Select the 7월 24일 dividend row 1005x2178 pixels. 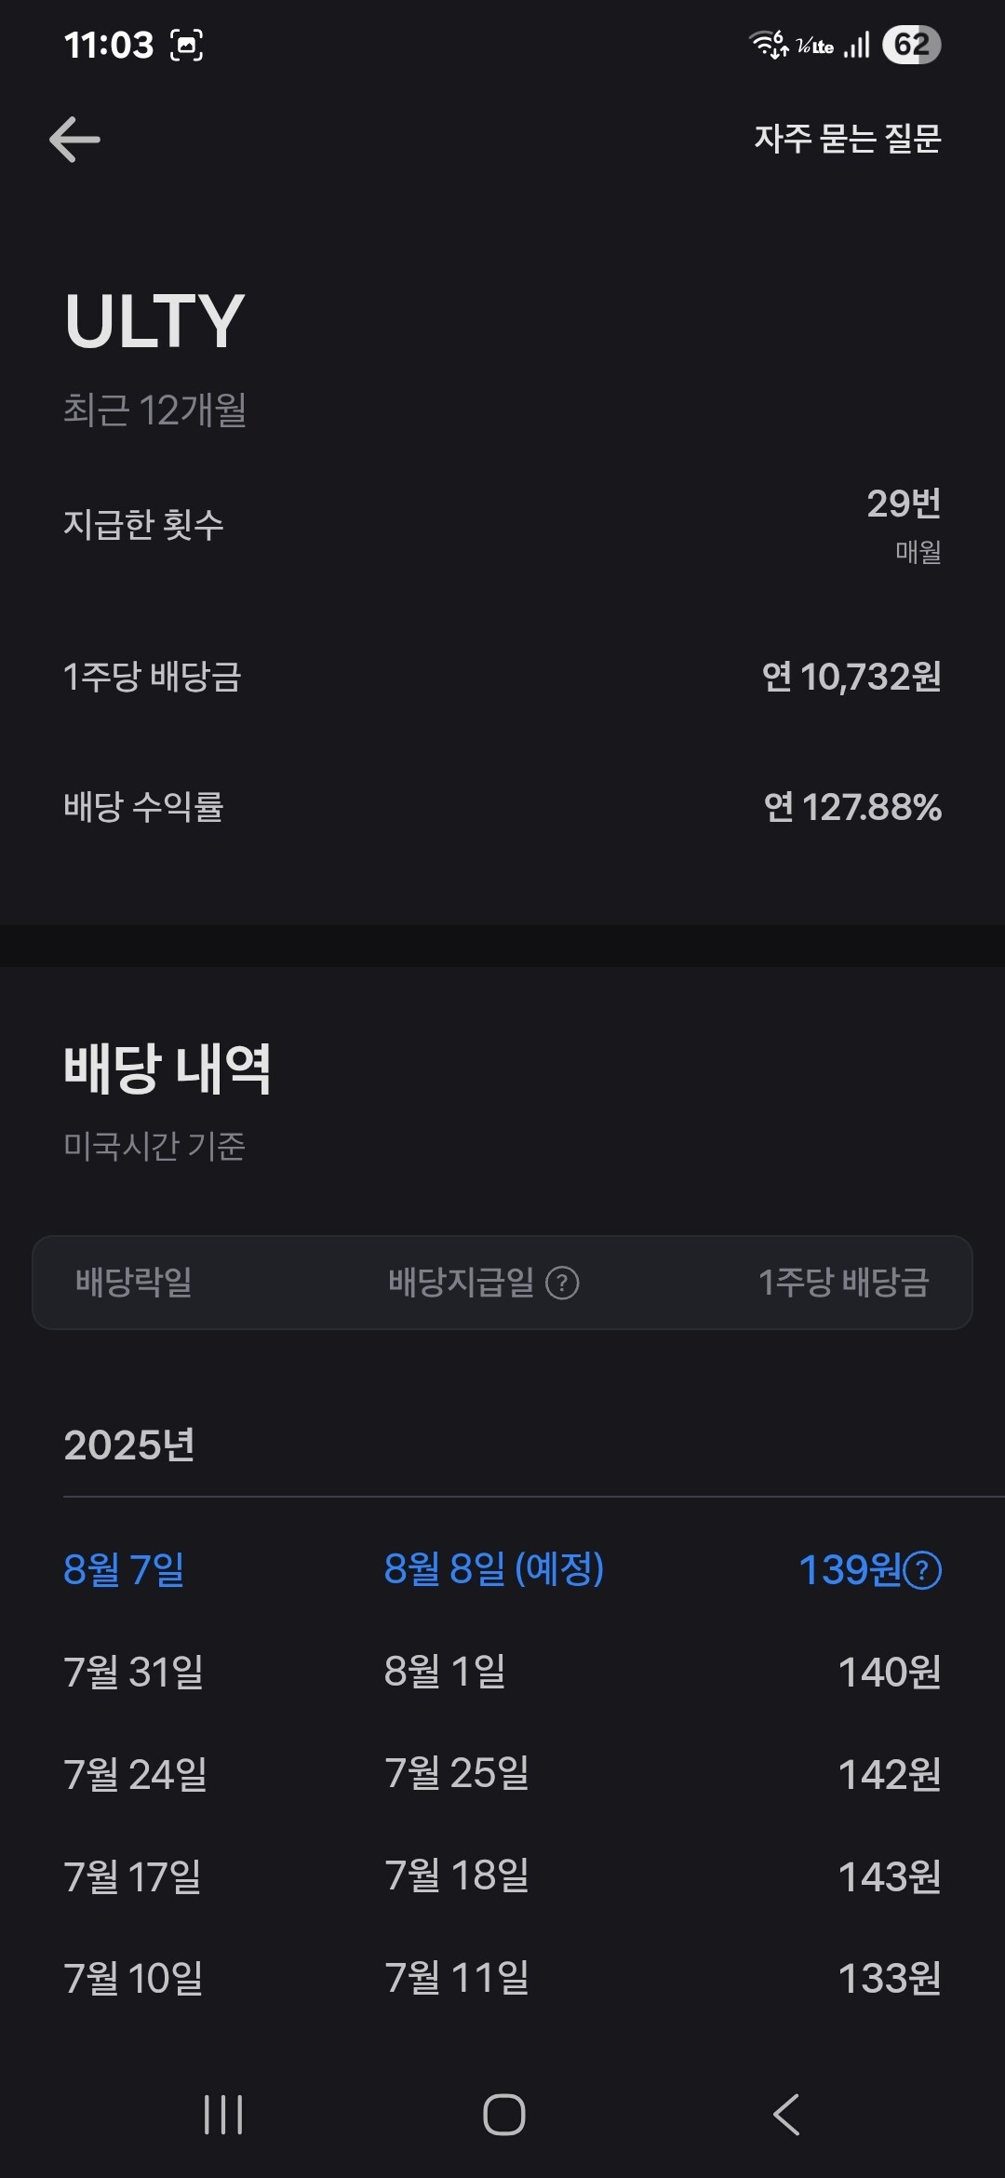click(x=135, y=1774)
